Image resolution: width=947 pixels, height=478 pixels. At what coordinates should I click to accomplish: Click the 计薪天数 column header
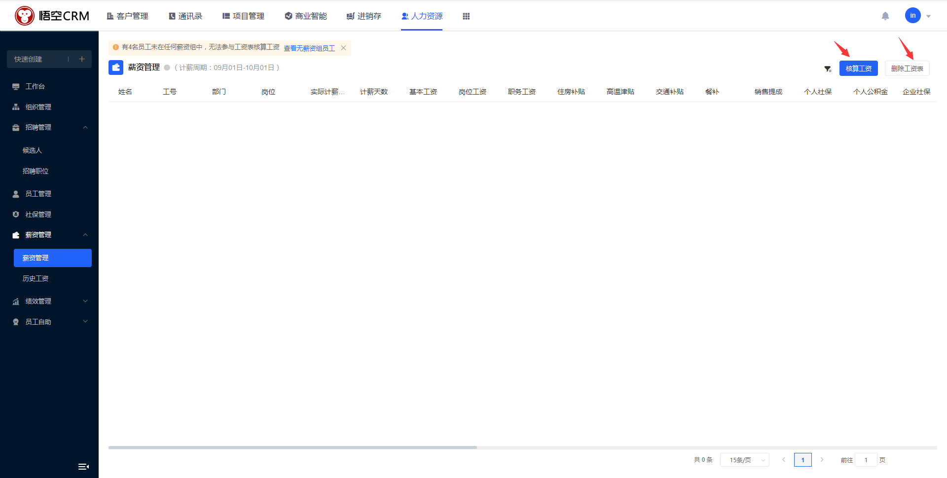374,92
